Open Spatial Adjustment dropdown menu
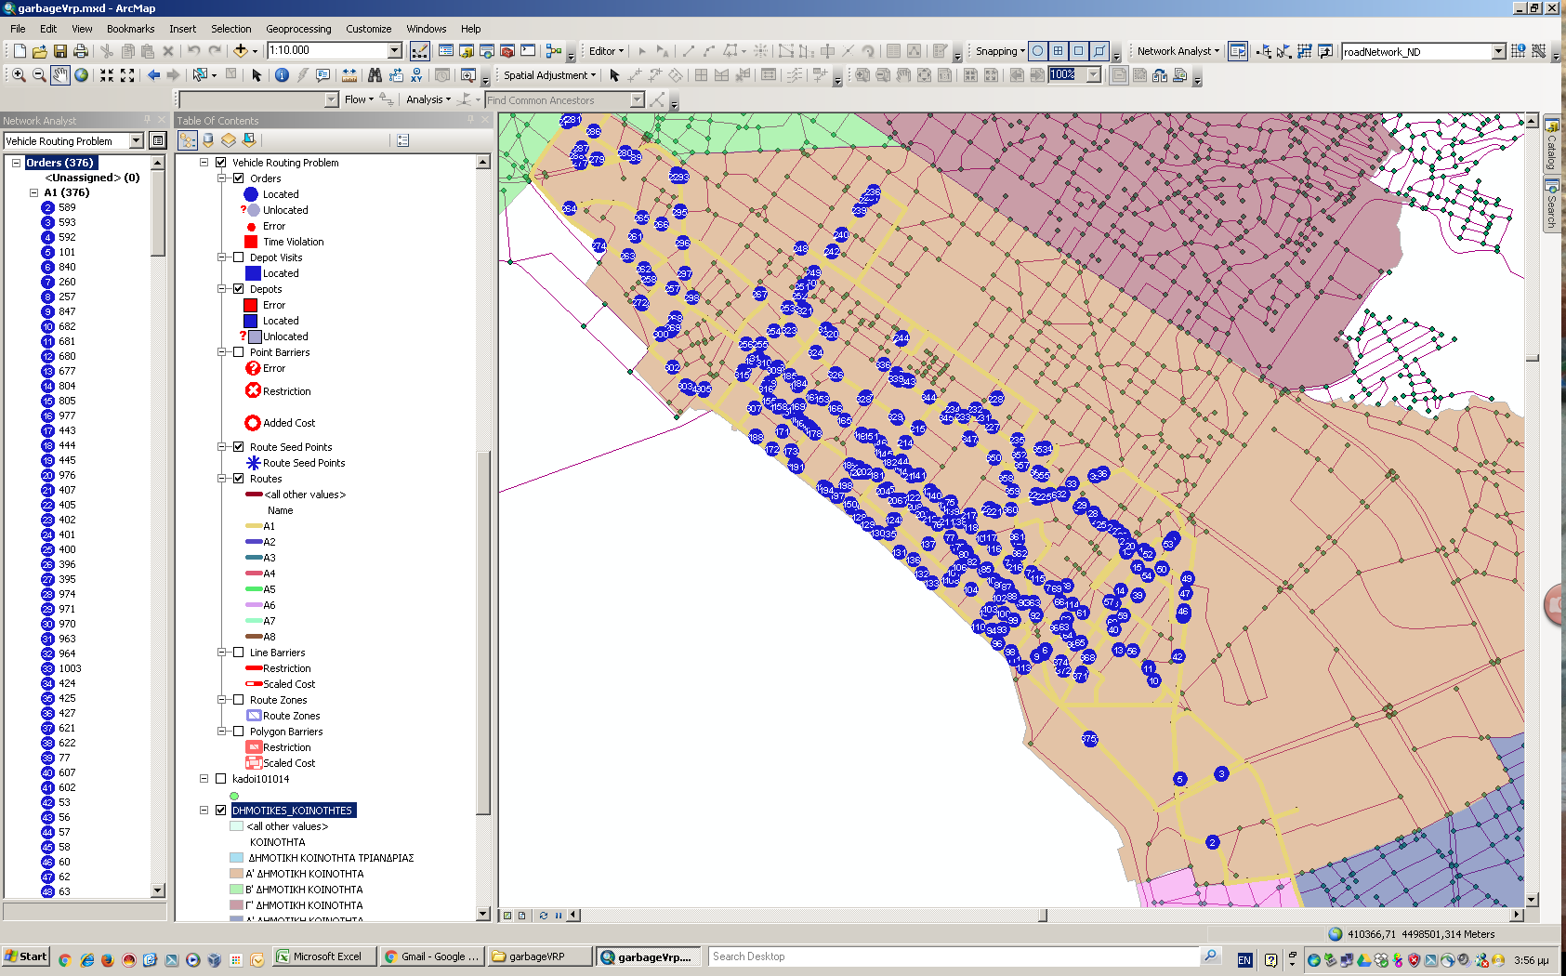Viewport: 1566px width, 976px height. [549, 75]
